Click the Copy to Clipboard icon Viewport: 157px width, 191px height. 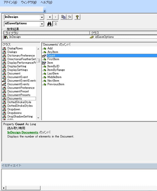point(63,17)
